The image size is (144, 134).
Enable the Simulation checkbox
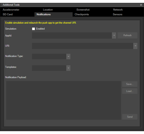[33, 29]
